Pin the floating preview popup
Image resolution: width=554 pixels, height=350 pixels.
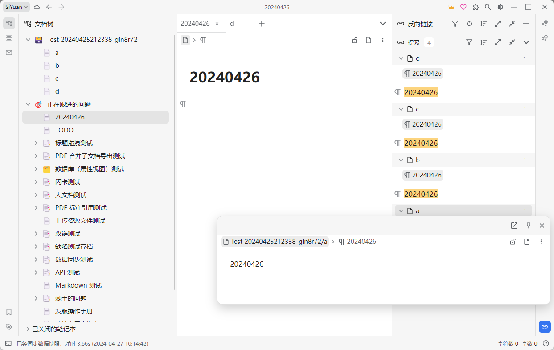(529, 226)
